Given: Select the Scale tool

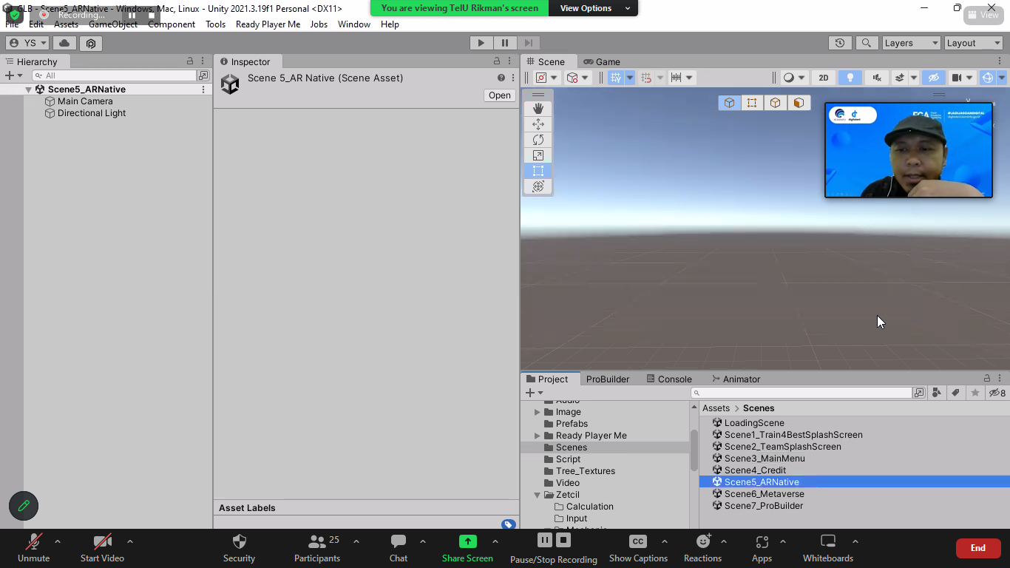Looking at the screenshot, I should pyautogui.click(x=538, y=155).
